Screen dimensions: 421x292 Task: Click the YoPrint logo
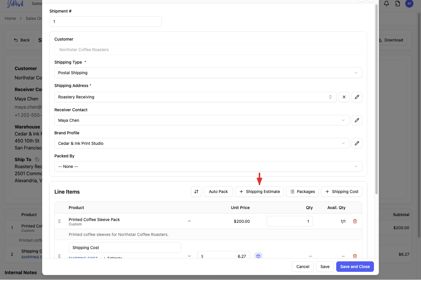(x=15, y=4)
